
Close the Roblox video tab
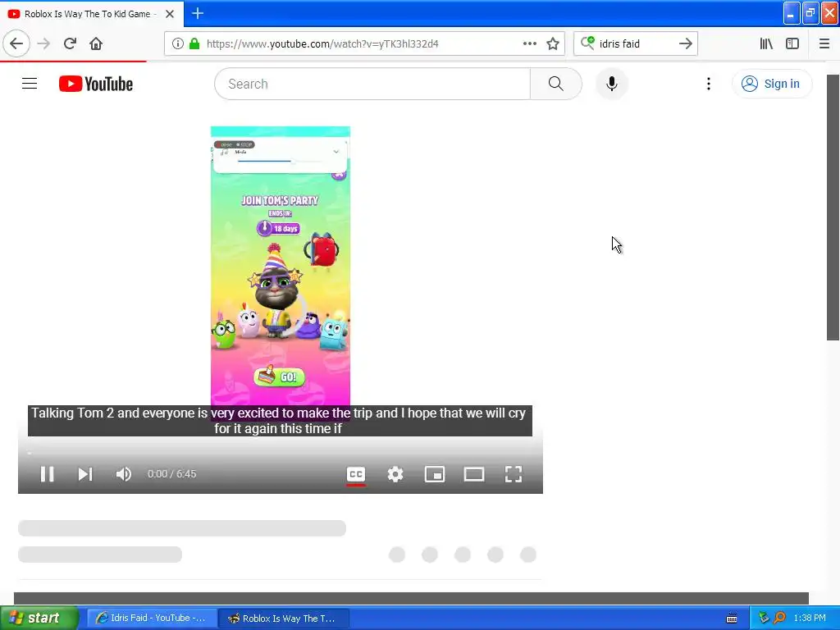pyautogui.click(x=169, y=14)
